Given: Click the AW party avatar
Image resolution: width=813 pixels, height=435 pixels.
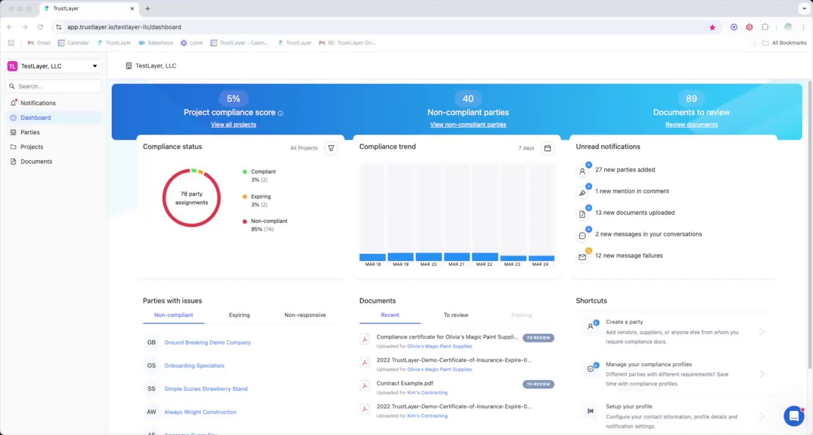Looking at the screenshot, I should tap(151, 412).
